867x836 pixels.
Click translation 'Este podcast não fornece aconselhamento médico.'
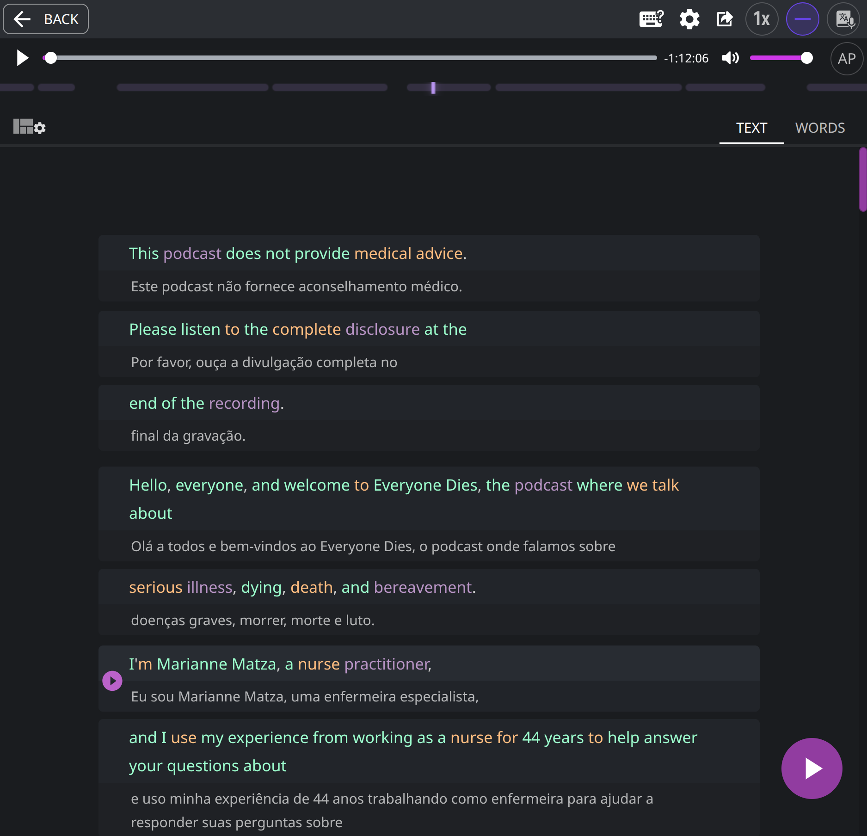point(296,286)
